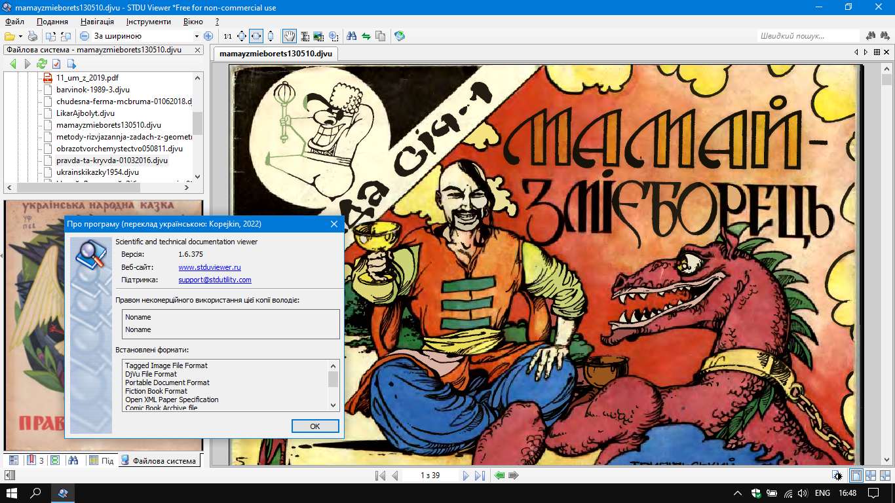
Task: Click the page number field "1 з 39"
Action: [x=430, y=475]
